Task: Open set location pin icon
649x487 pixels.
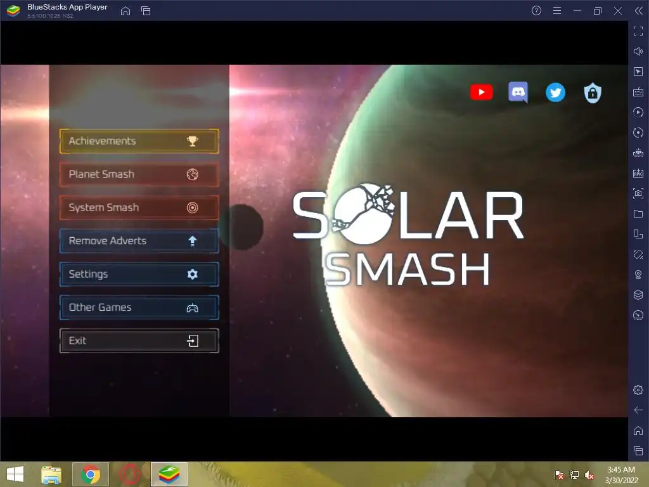Action: pyautogui.click(x=638, y=275)
